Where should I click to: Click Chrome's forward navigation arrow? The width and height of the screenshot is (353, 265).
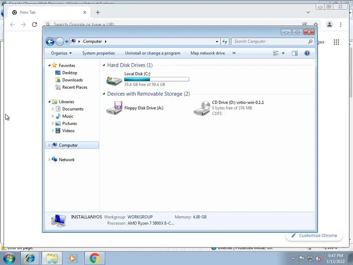pos(23,24)
